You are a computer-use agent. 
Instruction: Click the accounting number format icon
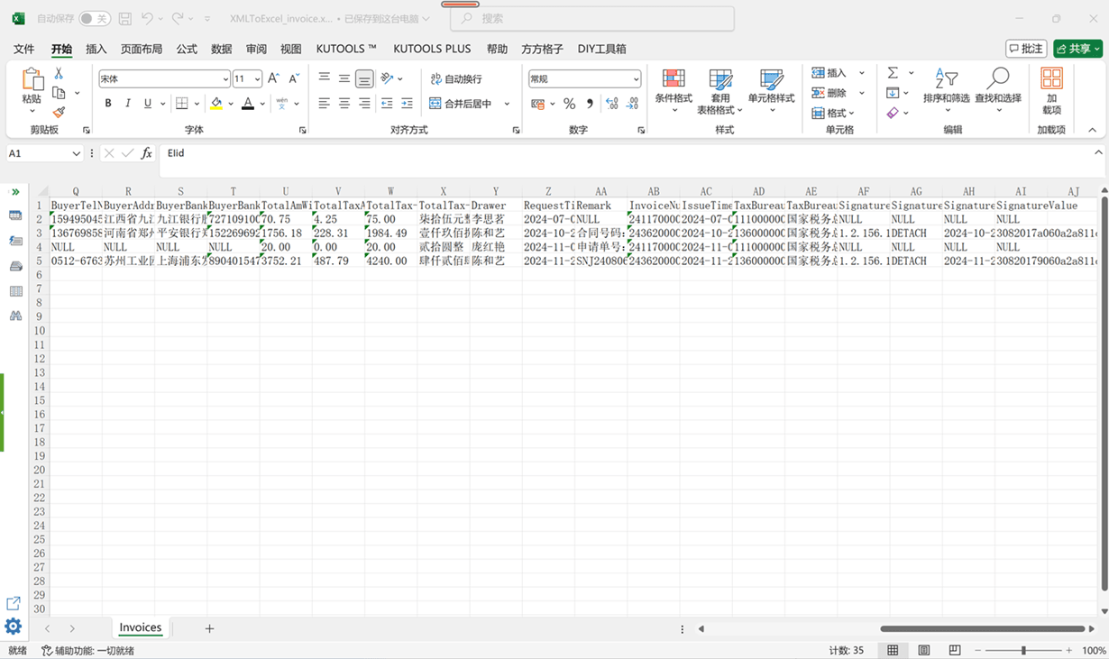[x=538, y=104]
